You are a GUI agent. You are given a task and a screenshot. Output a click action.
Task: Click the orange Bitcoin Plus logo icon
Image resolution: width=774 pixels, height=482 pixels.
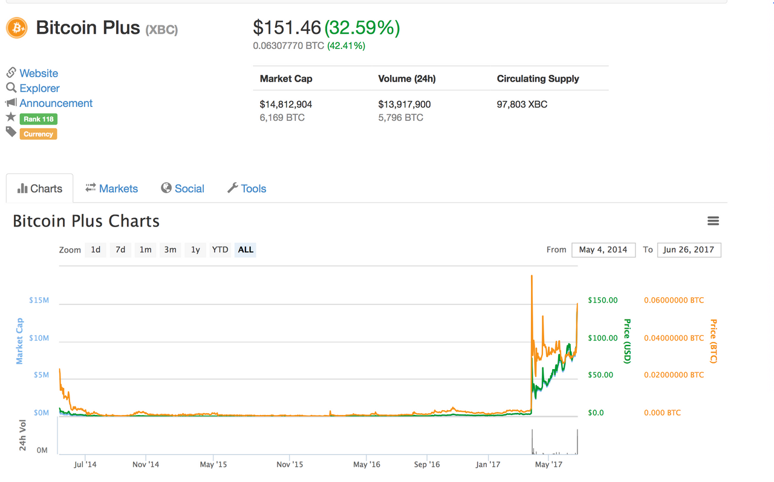[x=17, y=28]
